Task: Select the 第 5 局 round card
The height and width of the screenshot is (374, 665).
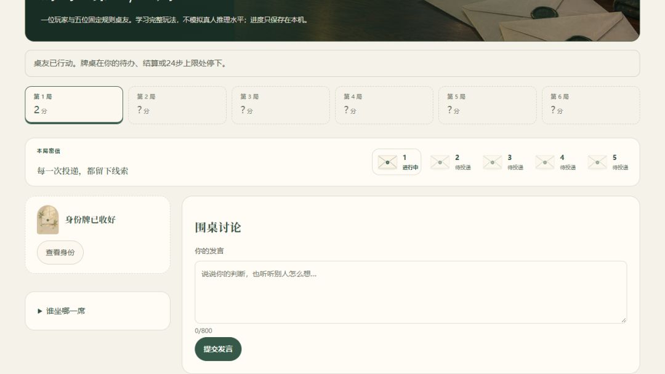Action: [487, 105]
